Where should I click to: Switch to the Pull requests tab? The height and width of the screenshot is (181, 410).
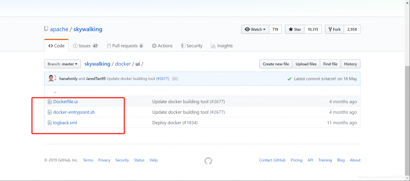(x=125, y=46)
